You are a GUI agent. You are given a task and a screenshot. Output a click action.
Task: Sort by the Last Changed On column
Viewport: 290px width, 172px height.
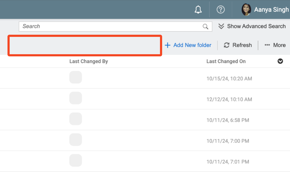tap(226, 61)
